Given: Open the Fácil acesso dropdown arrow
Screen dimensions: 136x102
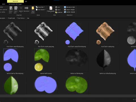Looking at the screenshot, I should [x=45, y=10].
